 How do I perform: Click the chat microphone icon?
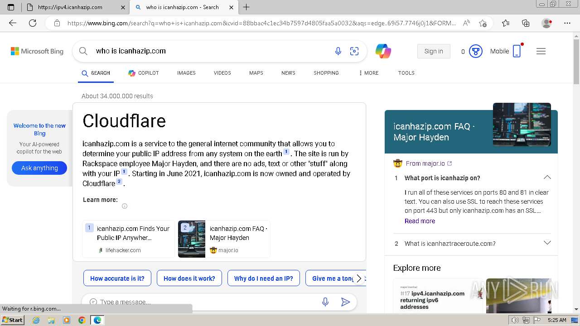(x=325, y=302)
